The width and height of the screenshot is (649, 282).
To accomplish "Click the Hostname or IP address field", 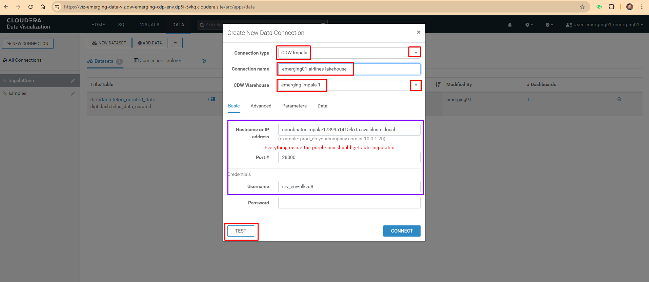I will click(x=349, y=130).
